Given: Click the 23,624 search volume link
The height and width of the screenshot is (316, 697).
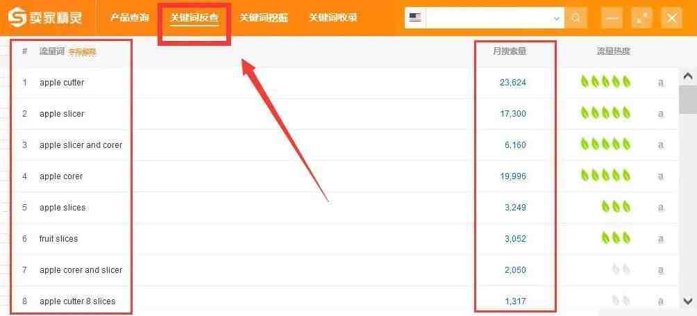Looking at the screenshot, I should (x=512, y=83).
